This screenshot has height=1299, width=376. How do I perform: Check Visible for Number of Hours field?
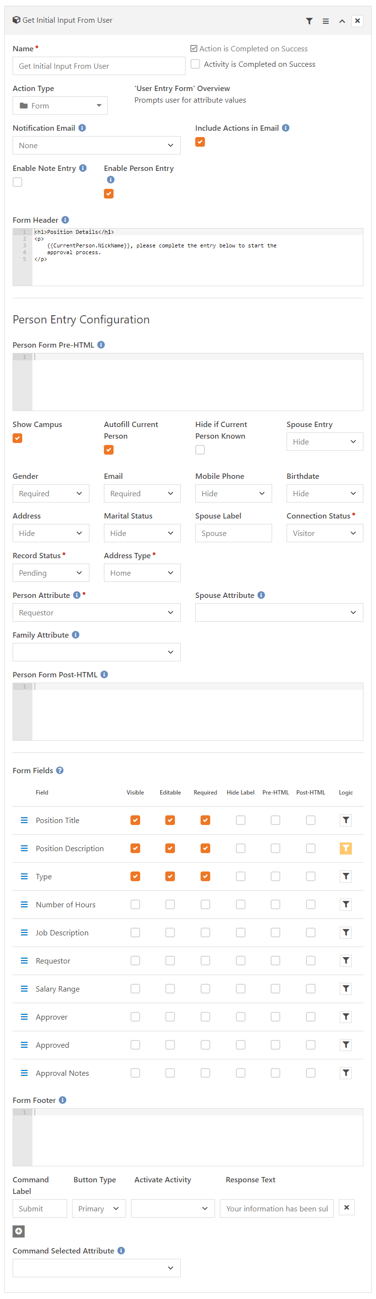pos(135,904)
